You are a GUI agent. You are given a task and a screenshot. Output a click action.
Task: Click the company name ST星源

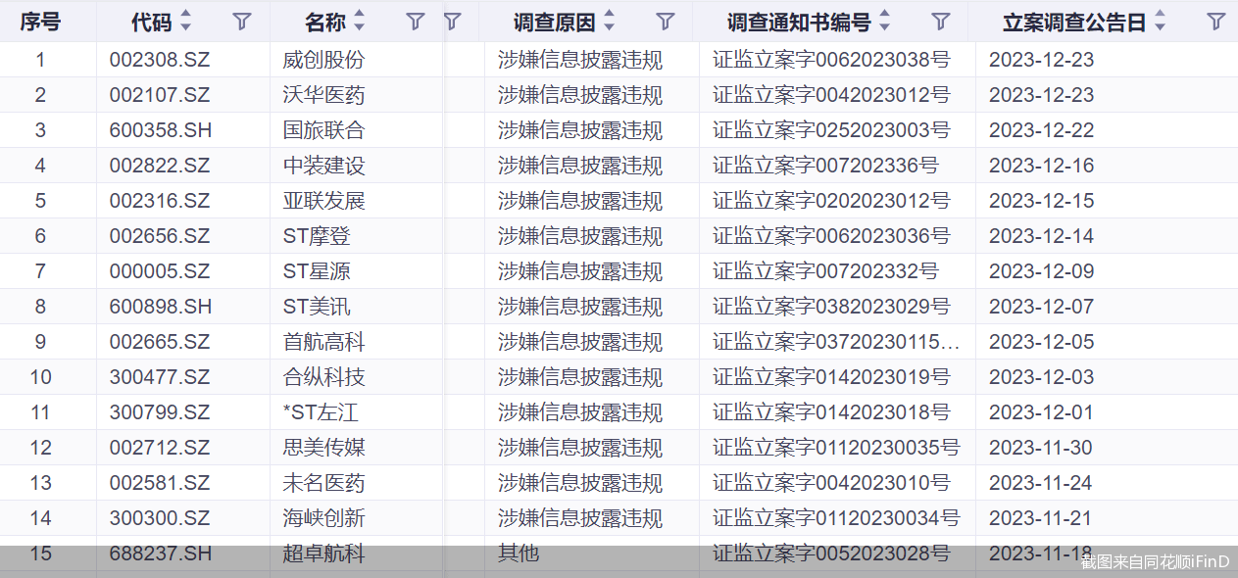(317, 271)
